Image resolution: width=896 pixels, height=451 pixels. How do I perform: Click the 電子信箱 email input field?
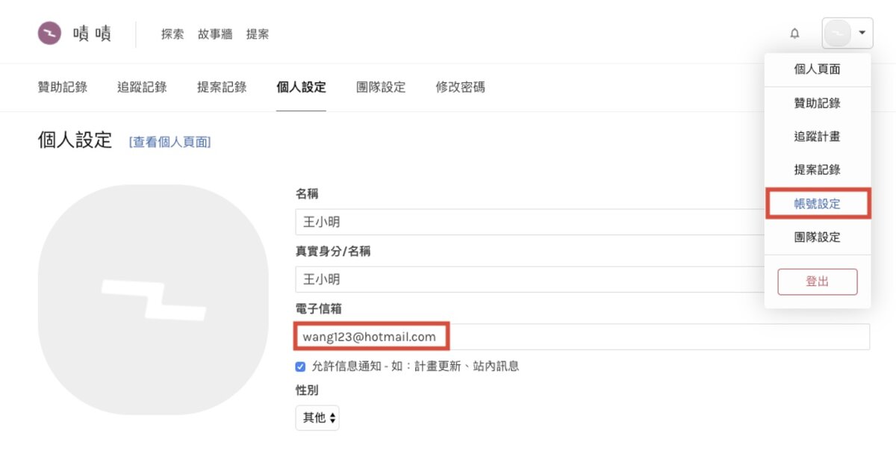click(x=582, y=337)
